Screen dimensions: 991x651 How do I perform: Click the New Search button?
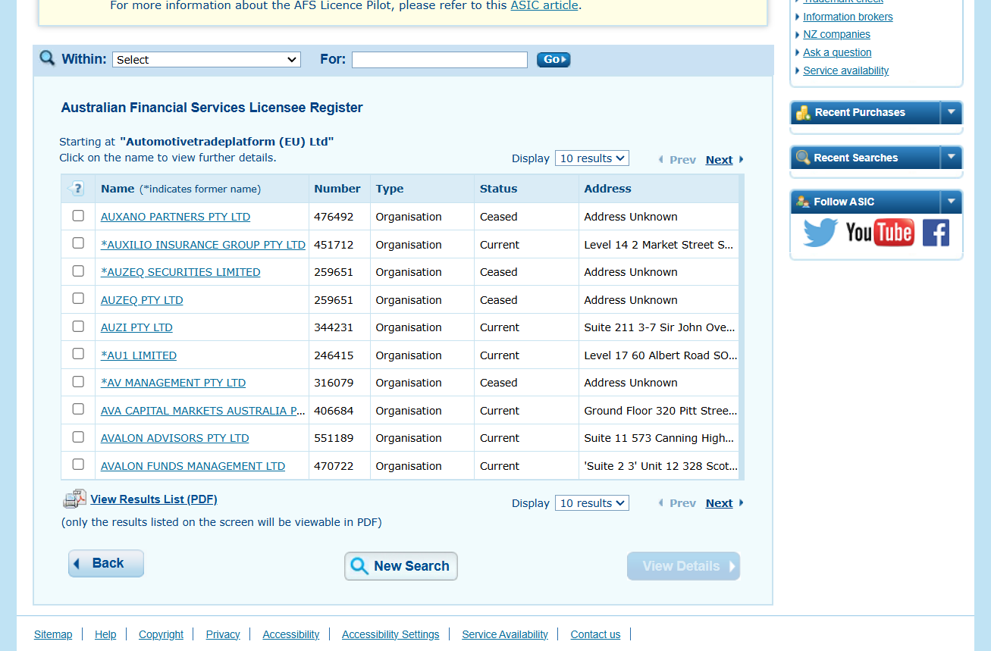[x=401, y=566]
